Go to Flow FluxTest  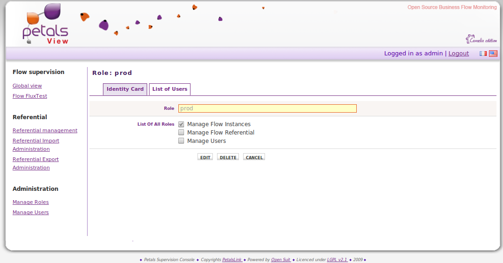pos(30,96)
